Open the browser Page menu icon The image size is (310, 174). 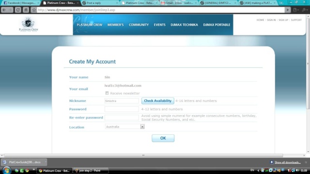click(296, 10)
